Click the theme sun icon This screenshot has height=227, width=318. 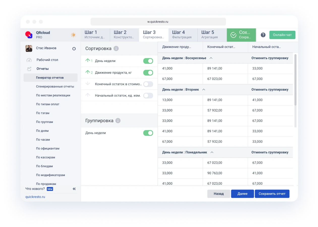click(73, 35)
